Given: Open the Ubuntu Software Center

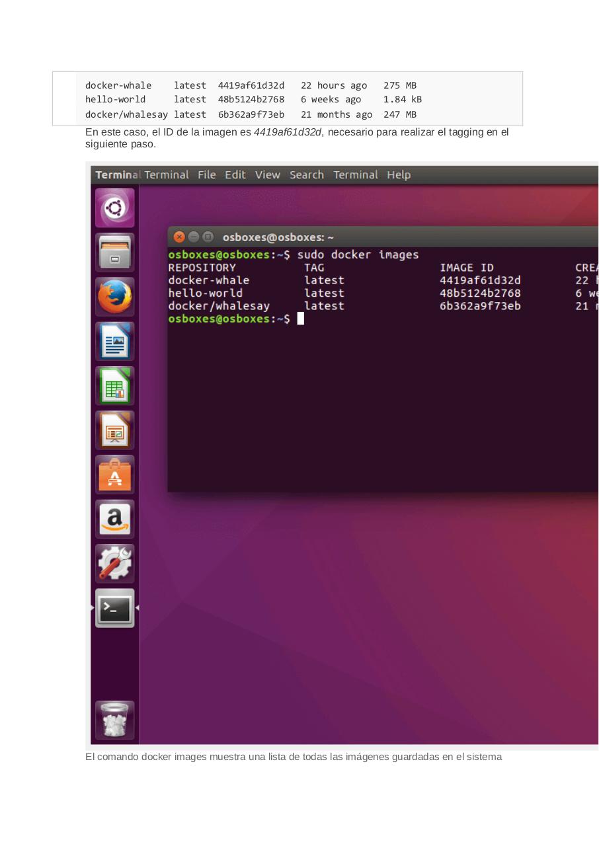Looking at the screenshot, I should pyautogui.click(x=114, y=474).
